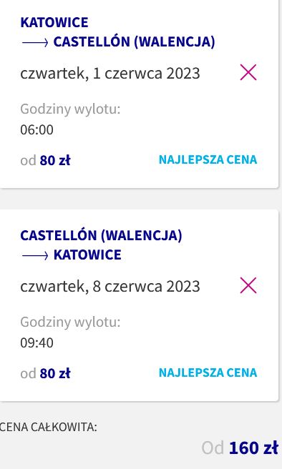Click KATOWICE destination in return card
This screenshot has width=282, height=469.
click(87, 255)
